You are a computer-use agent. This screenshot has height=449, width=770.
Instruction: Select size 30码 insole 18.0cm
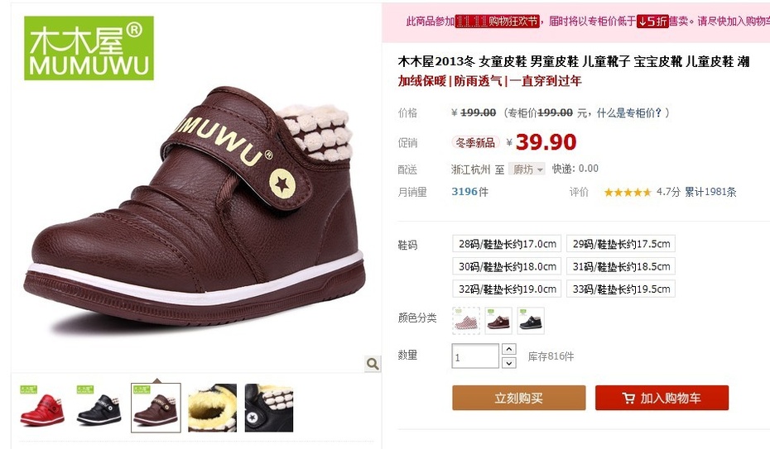pos(507,266)
